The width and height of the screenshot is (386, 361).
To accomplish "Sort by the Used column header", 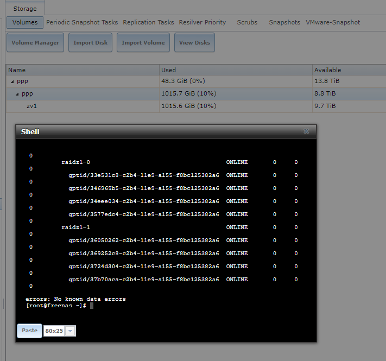I will [x=236, y=70].
